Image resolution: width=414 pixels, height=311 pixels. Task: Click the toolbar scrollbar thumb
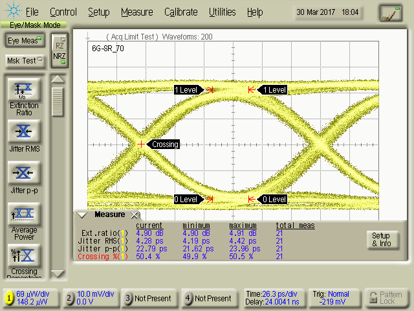(58, 102)
